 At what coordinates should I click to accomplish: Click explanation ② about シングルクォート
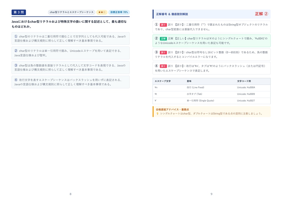click(211, 41)
